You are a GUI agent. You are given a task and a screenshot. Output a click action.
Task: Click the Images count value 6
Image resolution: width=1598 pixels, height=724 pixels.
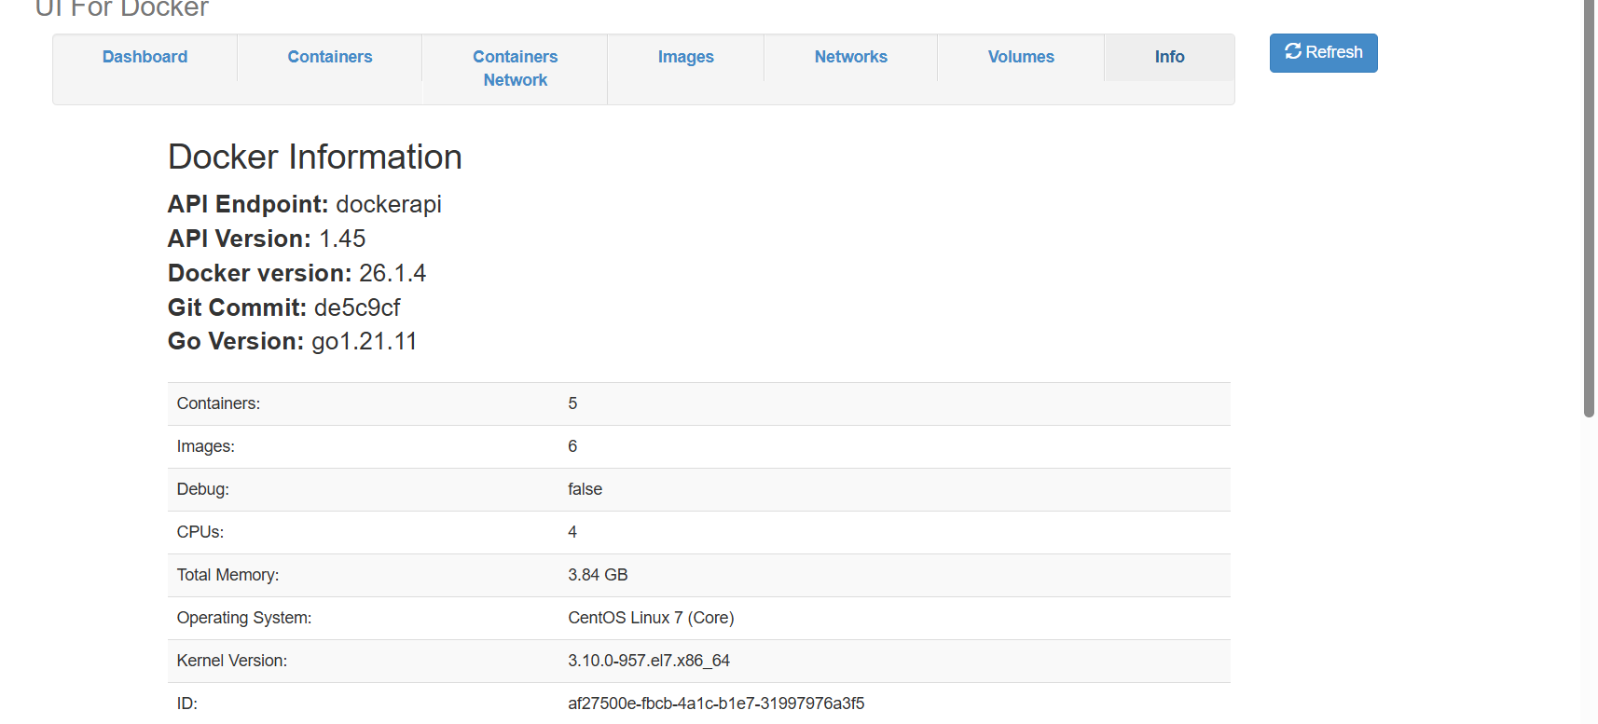pos(572,446)
